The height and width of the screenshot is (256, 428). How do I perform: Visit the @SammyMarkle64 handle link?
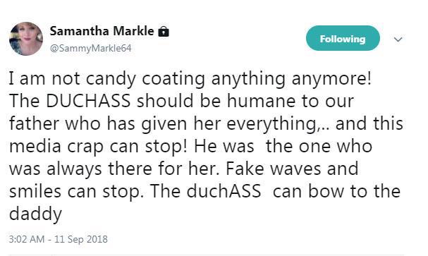pos(91,48)
